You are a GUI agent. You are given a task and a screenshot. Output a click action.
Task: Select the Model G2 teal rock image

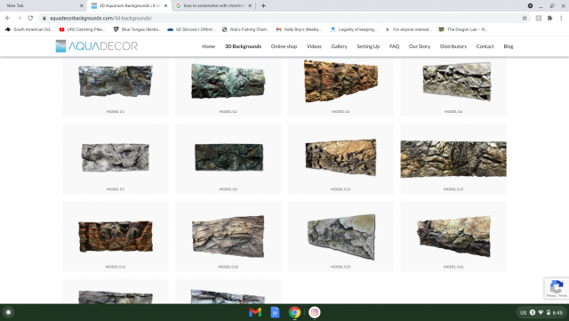pos(228,81)
